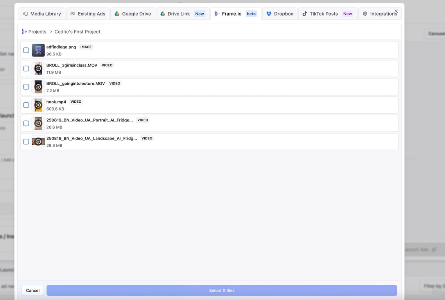Click the BROLL_goingintolecture.MOV file name
The height and width of the screenshot is (300, 445).
[76, 83]
